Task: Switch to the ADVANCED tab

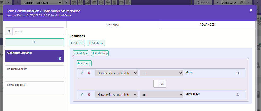Action: (207, 25)
